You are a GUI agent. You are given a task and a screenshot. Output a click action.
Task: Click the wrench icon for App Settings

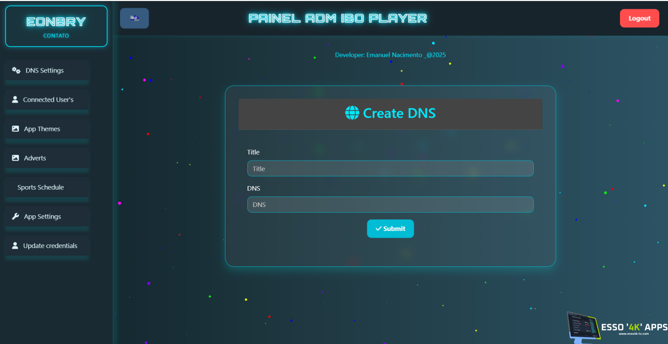(x=16, y=216)
